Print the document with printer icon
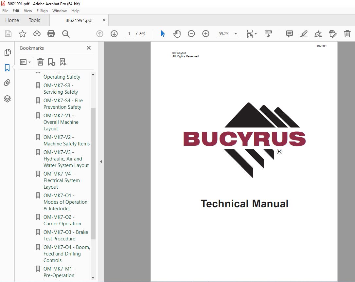 pos(51,34)
